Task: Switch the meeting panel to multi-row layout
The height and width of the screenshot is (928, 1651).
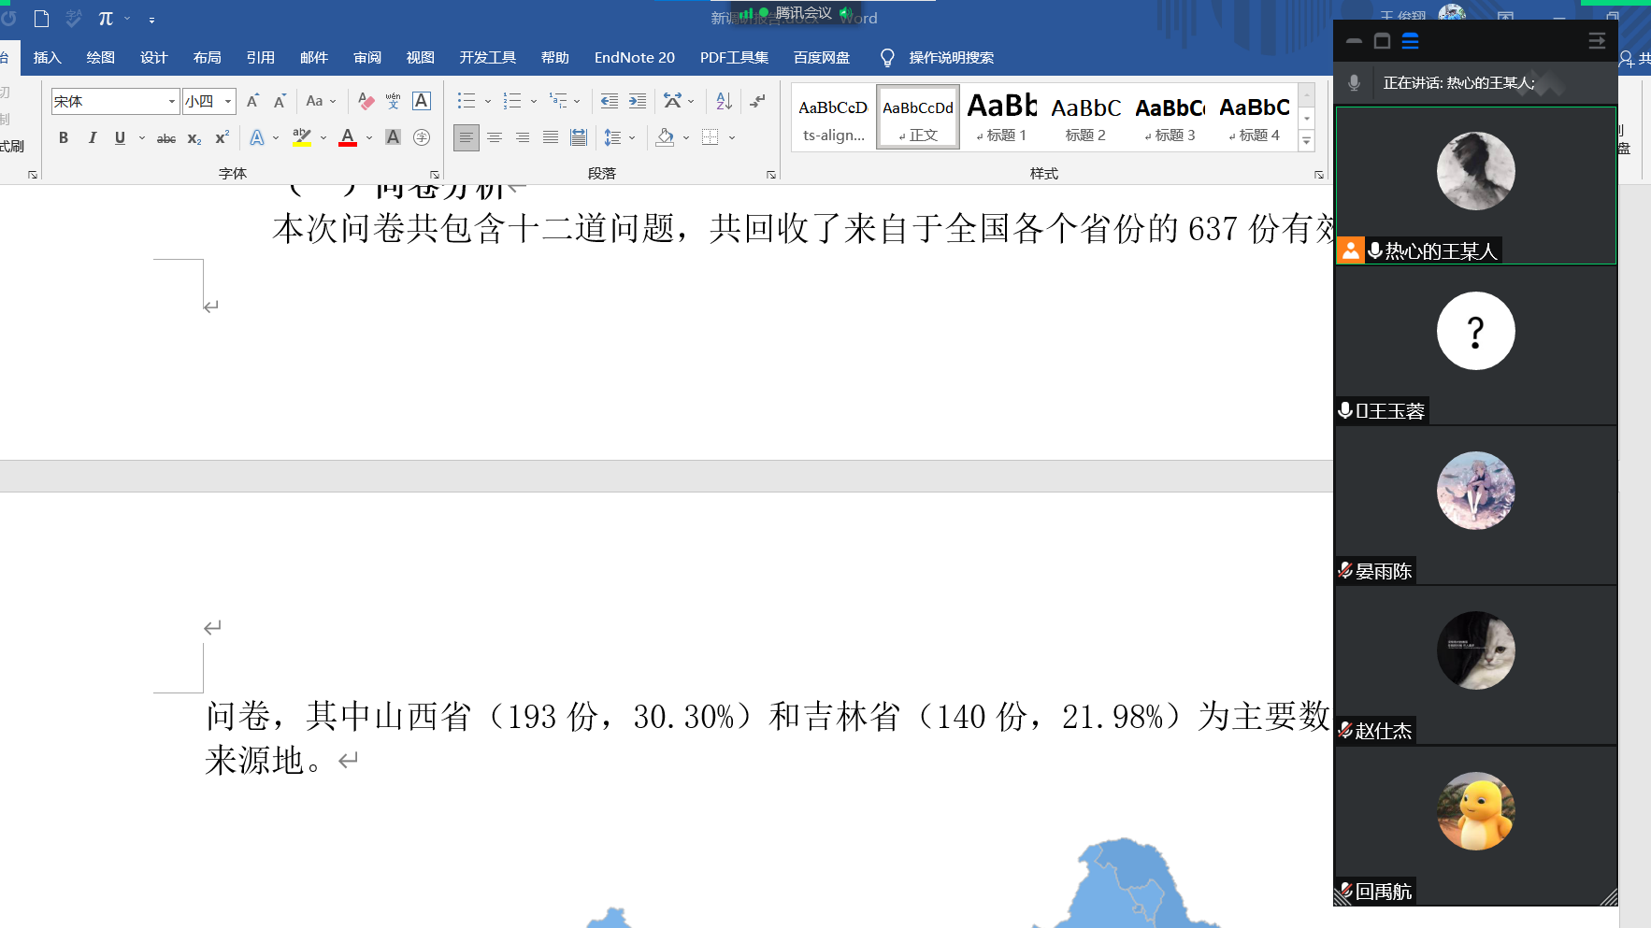Action: [x=1411, y=41]
